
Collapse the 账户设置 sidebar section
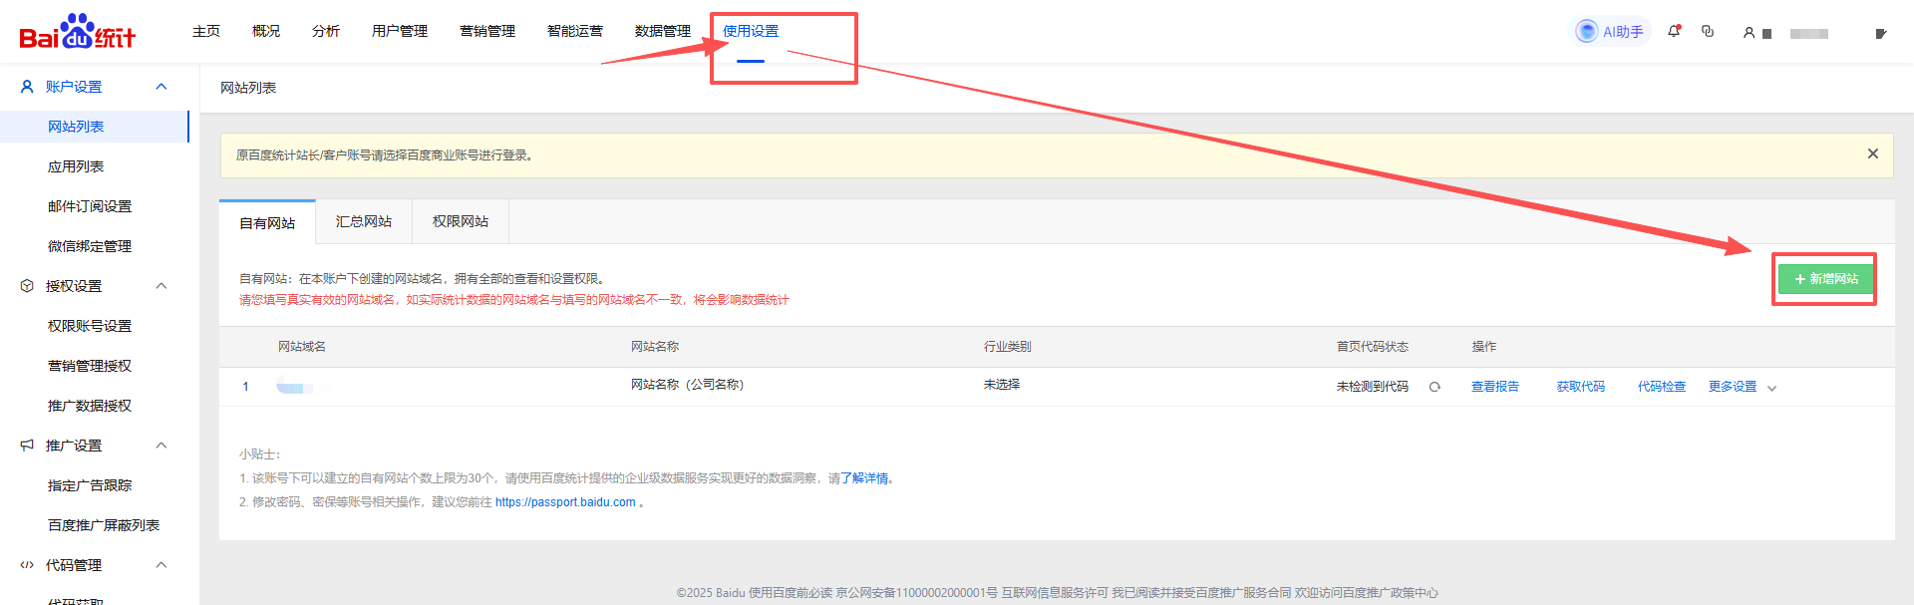click(x=161, y=87)
